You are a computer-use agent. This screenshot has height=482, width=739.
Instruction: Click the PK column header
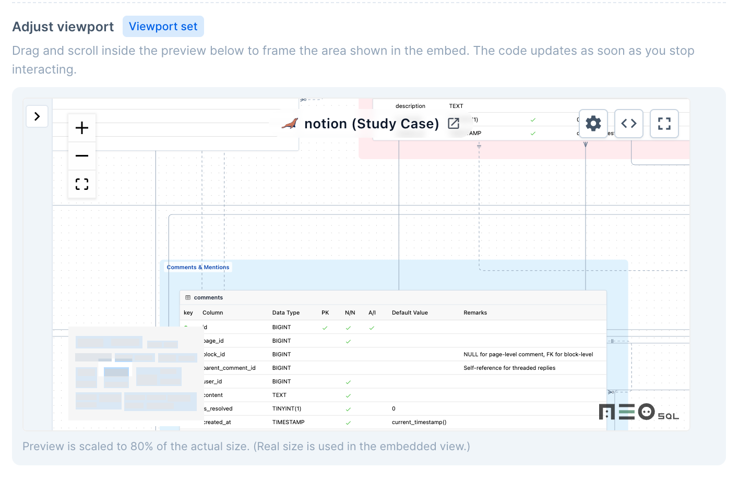pyautogui.click(x=325, y=312)
